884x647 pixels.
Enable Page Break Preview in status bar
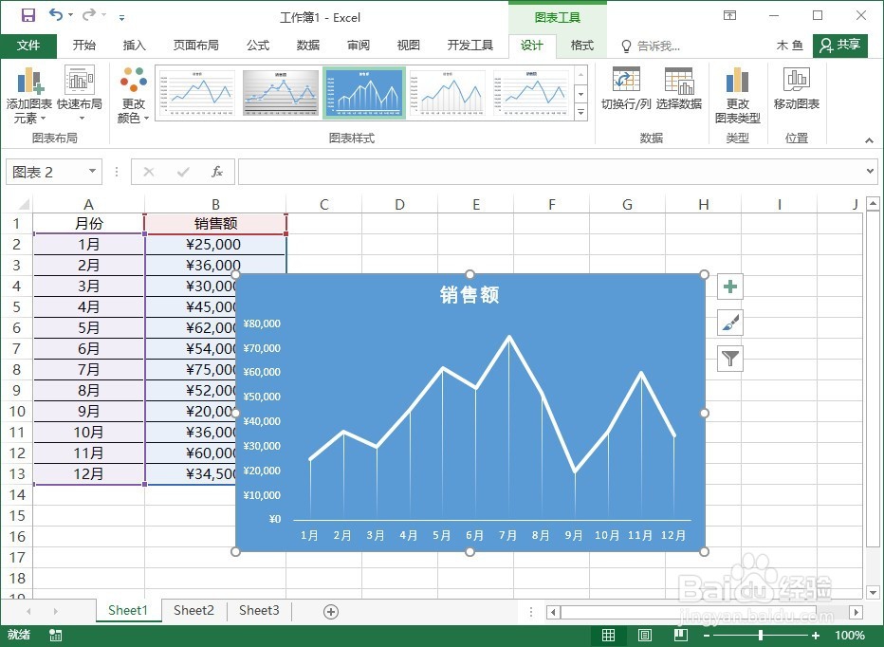(x=680, y=636)
